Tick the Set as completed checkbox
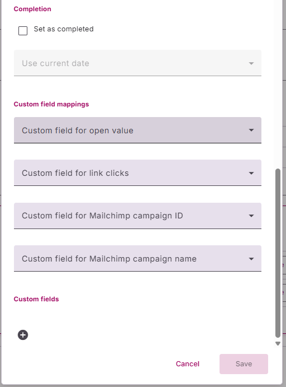 click(23, 31)
